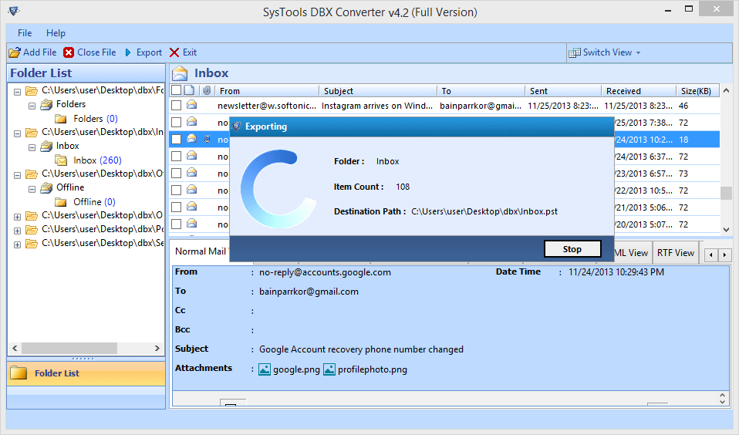The height and width of the screenshot is (435, 739).
Task: Click the message body scroll down arrow
Action: pos(723,402)
